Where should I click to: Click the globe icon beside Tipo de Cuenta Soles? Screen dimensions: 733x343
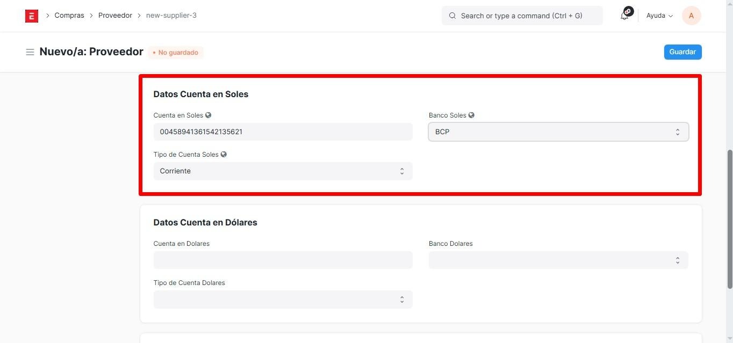click(x=224, y=155)
